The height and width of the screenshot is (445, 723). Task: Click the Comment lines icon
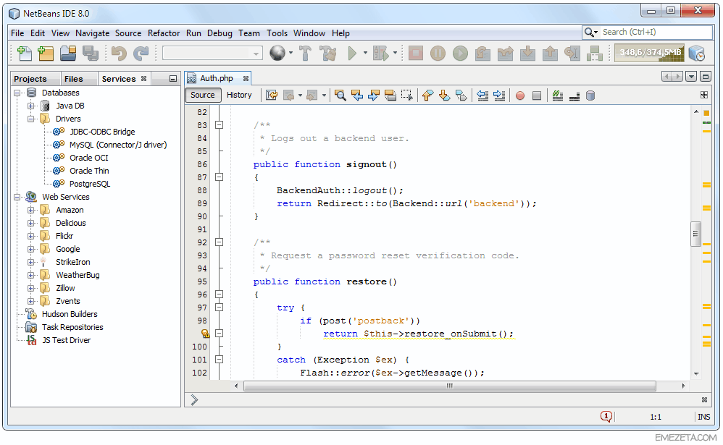[558, 96]
